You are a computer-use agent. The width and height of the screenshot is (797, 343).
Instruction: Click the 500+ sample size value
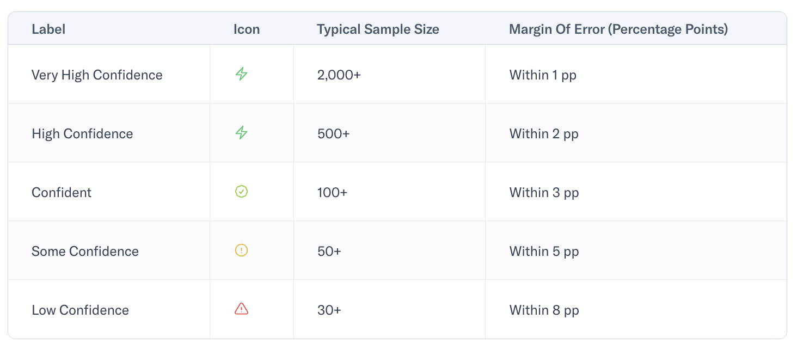click(333, 133)
